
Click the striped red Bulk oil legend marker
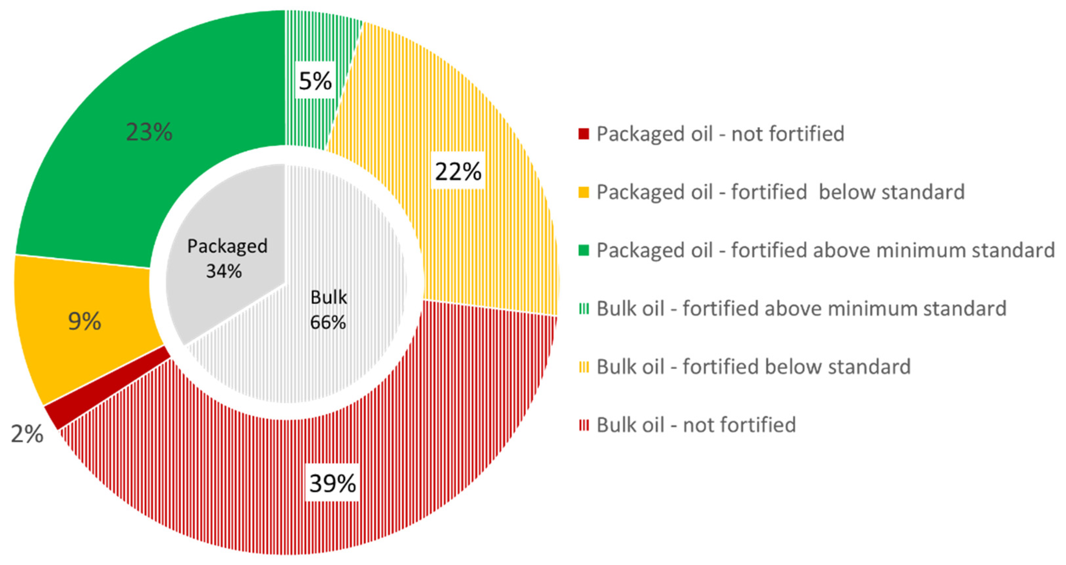tap(583, 425)
